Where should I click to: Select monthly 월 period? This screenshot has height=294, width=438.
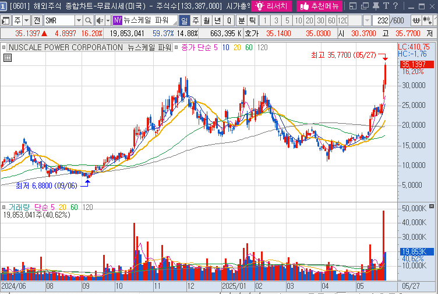207,20
